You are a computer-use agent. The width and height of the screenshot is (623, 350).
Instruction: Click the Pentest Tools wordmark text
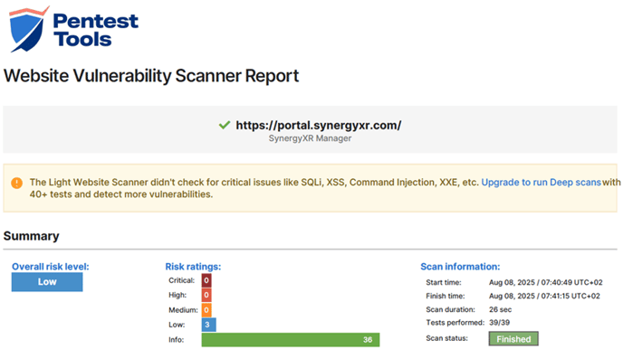click(x=95, y=30)
